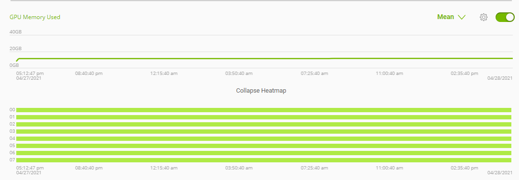Screen dimensions: 519x180
Task: Click the 05:12:47 pm start time on chart
Action: tap(30, 73)
